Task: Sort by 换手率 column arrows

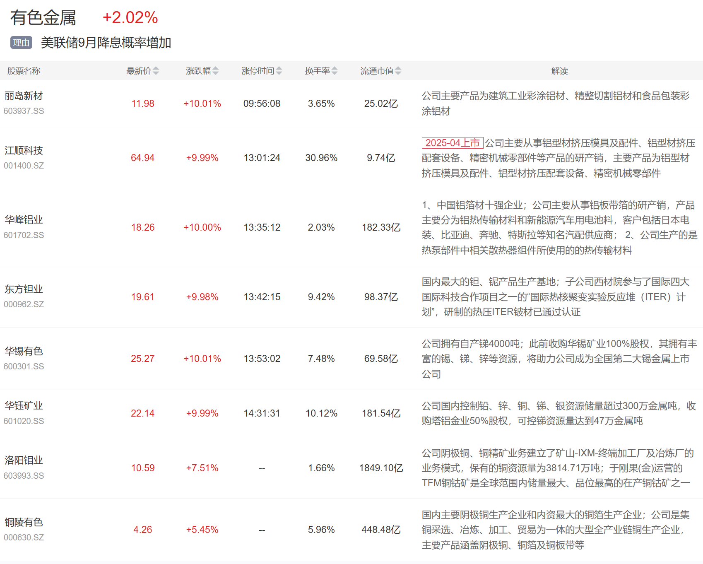Action: point(335,71)
